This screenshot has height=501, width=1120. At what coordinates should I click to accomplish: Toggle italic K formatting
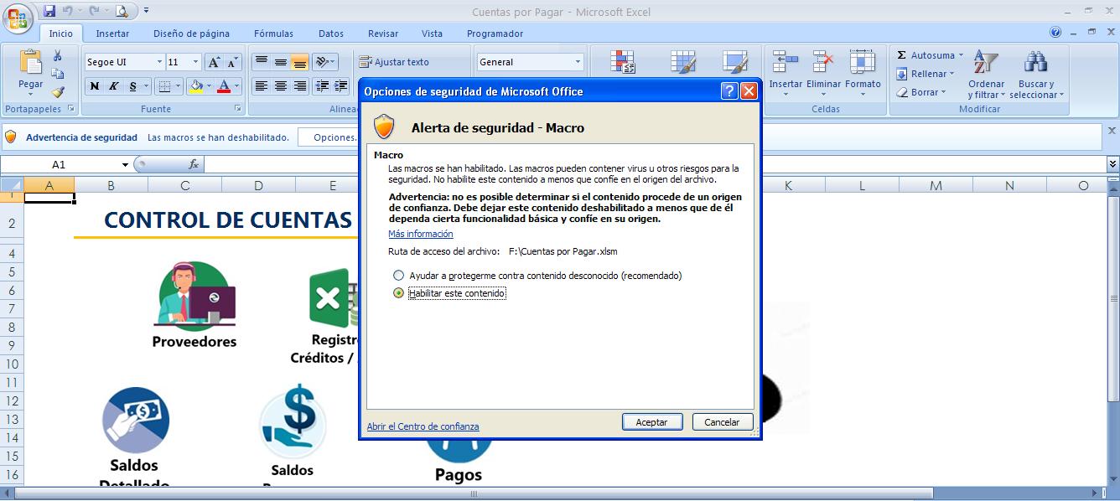113,86
